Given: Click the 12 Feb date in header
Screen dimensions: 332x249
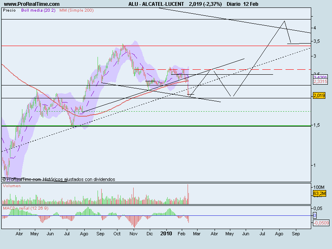Looking at the screenshot, I should [251, 4].
